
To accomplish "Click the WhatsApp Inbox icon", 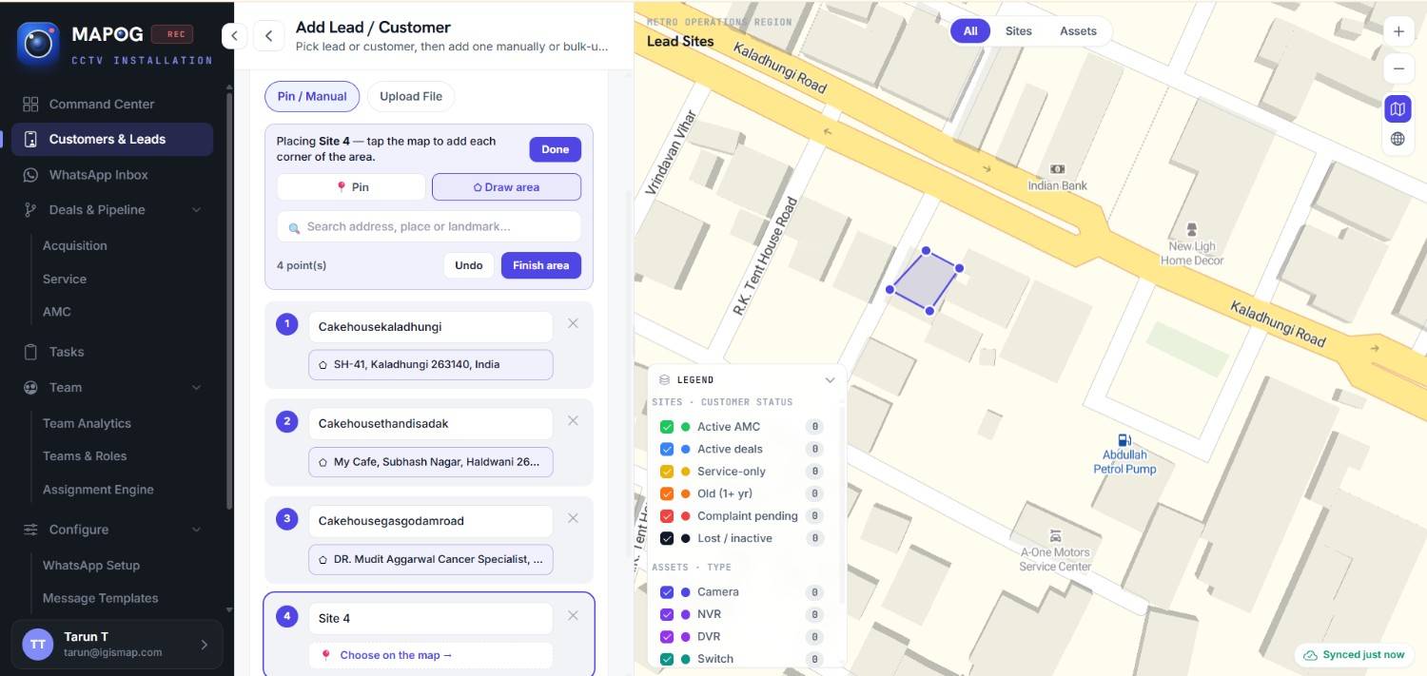I will (30, 175).
